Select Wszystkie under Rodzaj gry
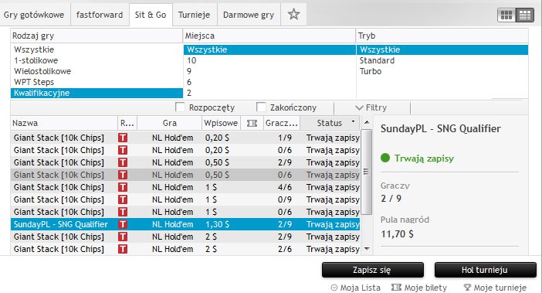 [x=97, y=49]
